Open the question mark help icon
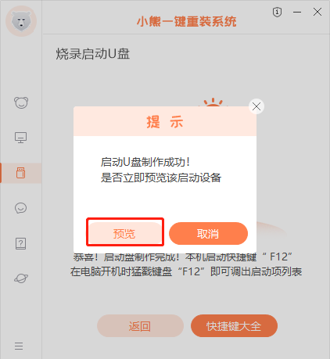 [20, 243]
